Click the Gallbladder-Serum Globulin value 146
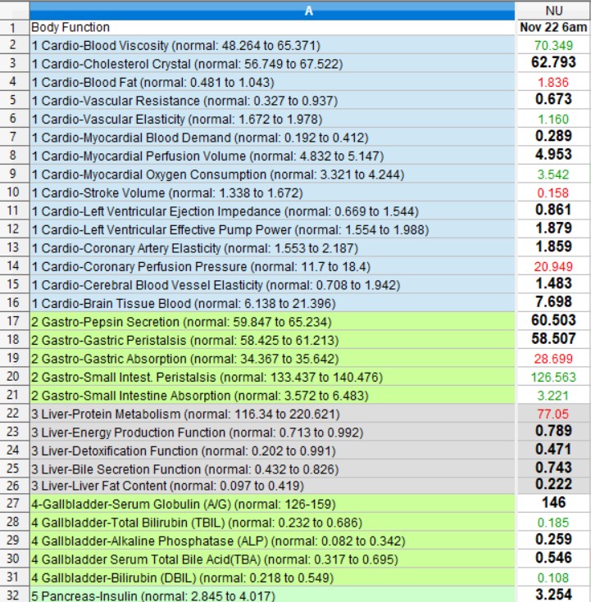 552,505
